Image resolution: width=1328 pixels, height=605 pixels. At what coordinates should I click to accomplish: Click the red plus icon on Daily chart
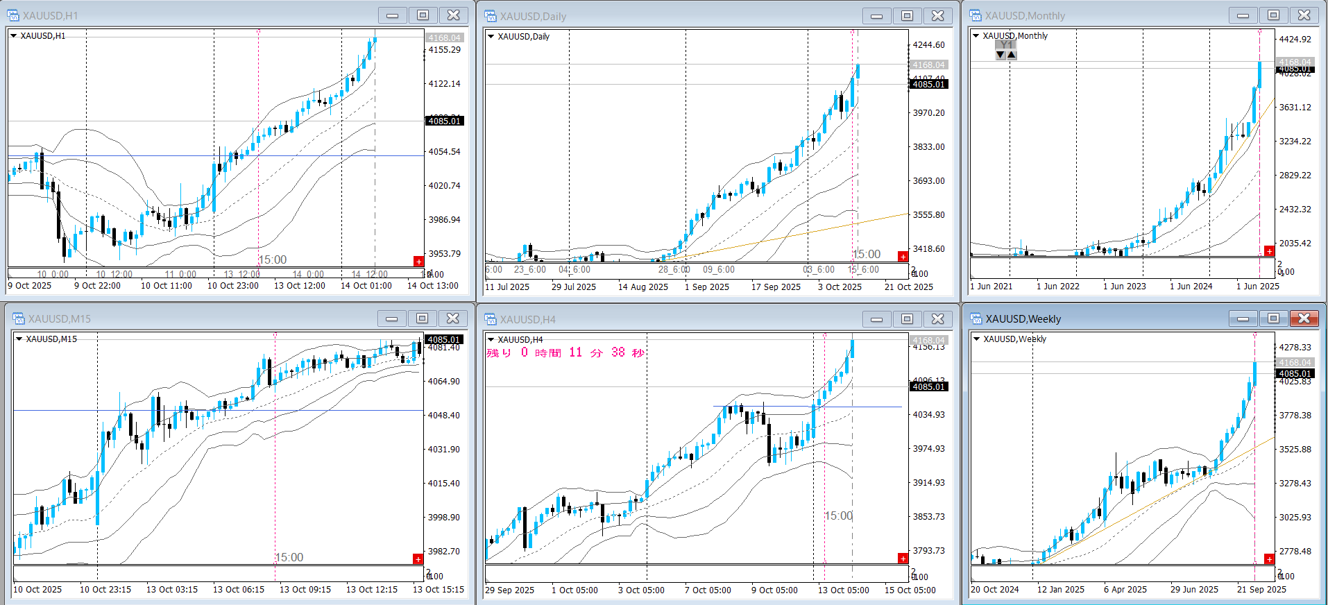(x=903, y=256)
